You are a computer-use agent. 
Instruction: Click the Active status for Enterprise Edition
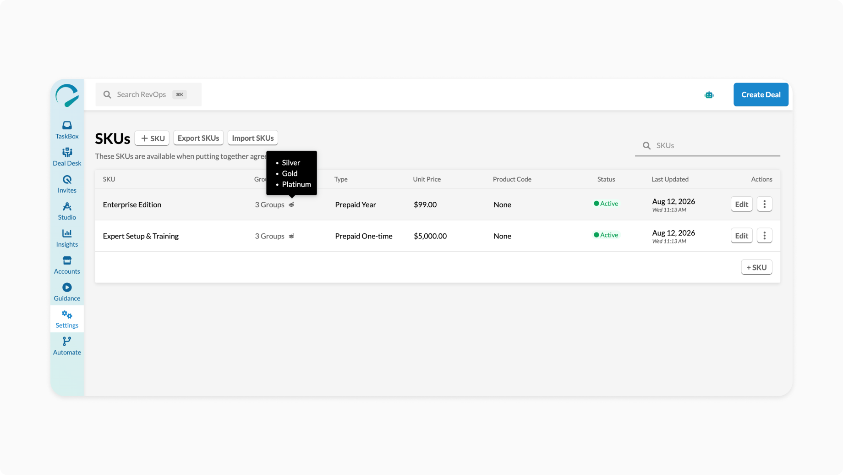606,204
